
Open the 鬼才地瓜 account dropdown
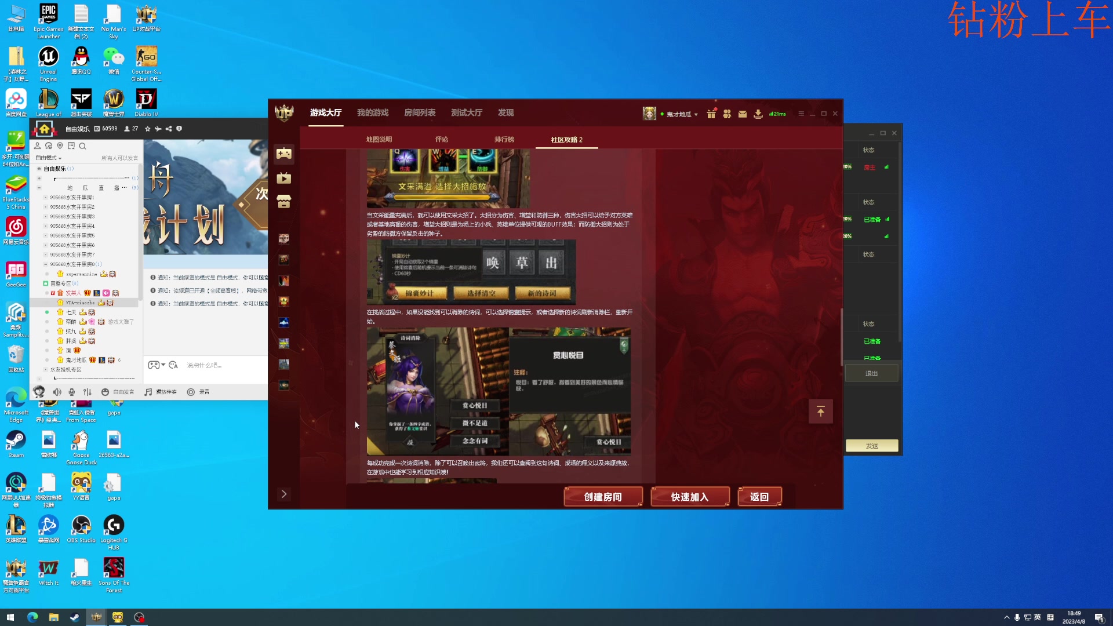682,114
